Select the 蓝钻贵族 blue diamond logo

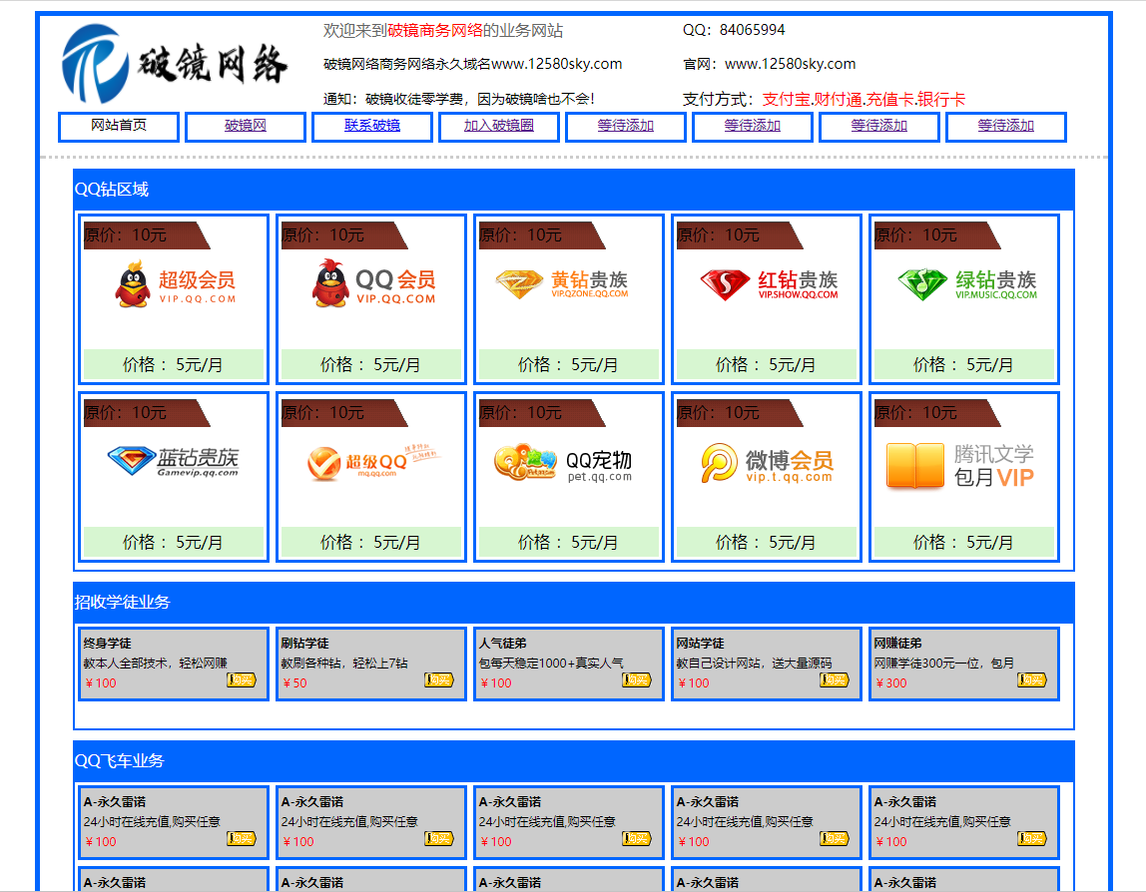click(174, 461)
